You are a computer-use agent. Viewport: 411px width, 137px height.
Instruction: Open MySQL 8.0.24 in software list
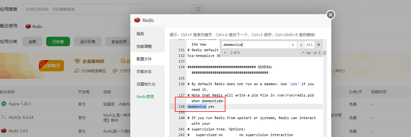click(x=21, y=118)
